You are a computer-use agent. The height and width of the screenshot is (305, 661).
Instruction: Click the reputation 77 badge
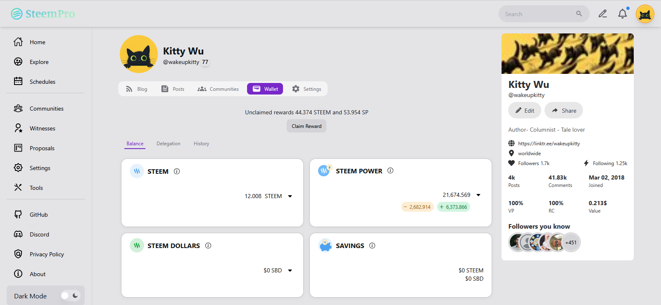tap(205, 62)
